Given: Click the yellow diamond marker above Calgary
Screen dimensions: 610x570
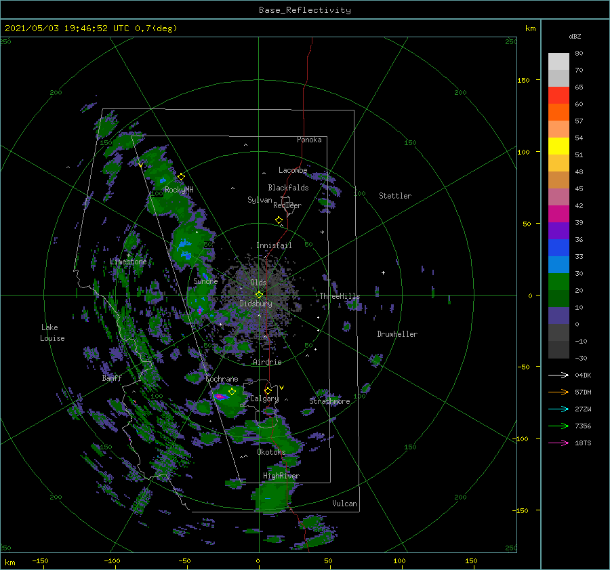Looking at the screenshot, I should (268, 390).
